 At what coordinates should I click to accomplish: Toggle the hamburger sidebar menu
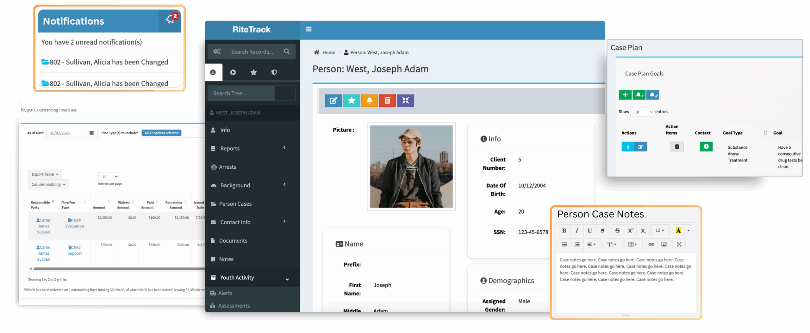click(x=309, y=29)
